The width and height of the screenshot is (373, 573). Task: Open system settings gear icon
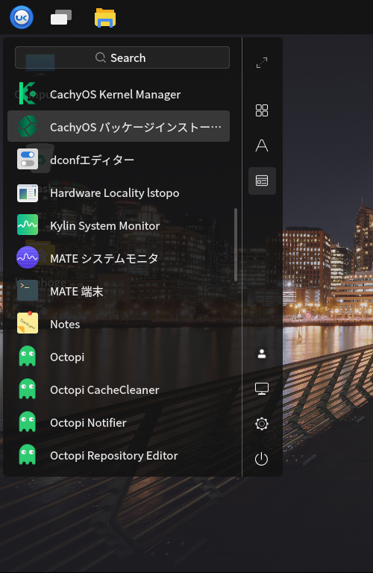point(262,424)
